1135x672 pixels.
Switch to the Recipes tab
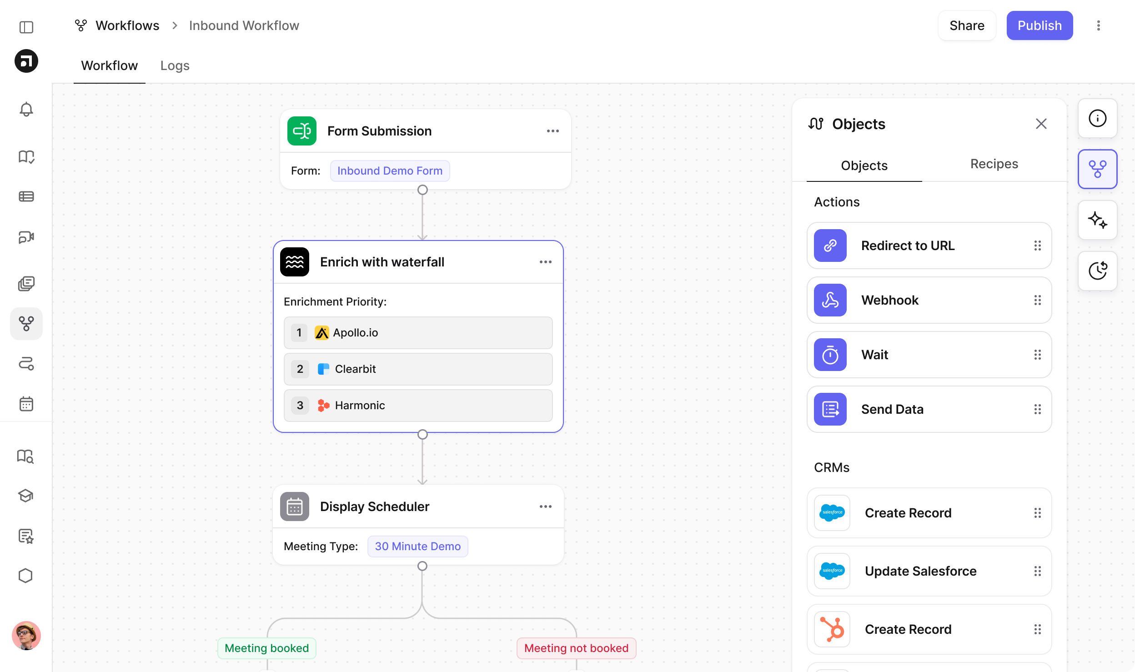(x=994, y=164)
